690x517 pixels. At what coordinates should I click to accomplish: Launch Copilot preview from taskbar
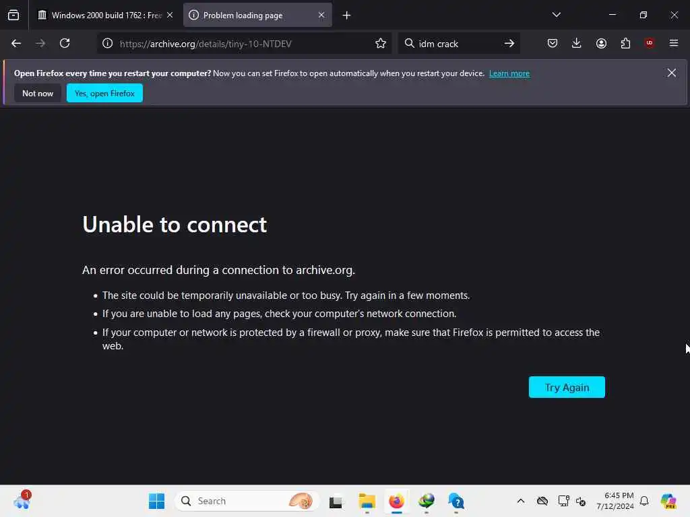click(x=668, y=501)
